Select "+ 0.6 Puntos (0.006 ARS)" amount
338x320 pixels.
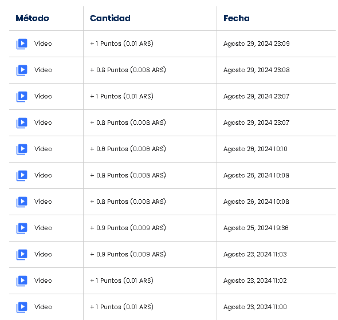tap(128, 149)
